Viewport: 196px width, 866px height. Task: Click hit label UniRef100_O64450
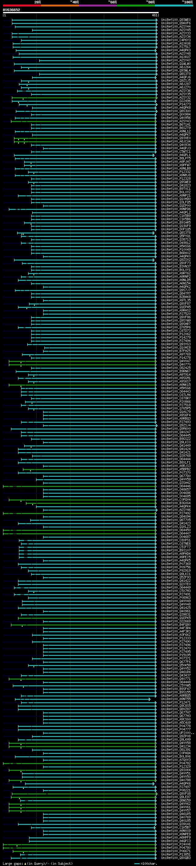coord(176,530)
